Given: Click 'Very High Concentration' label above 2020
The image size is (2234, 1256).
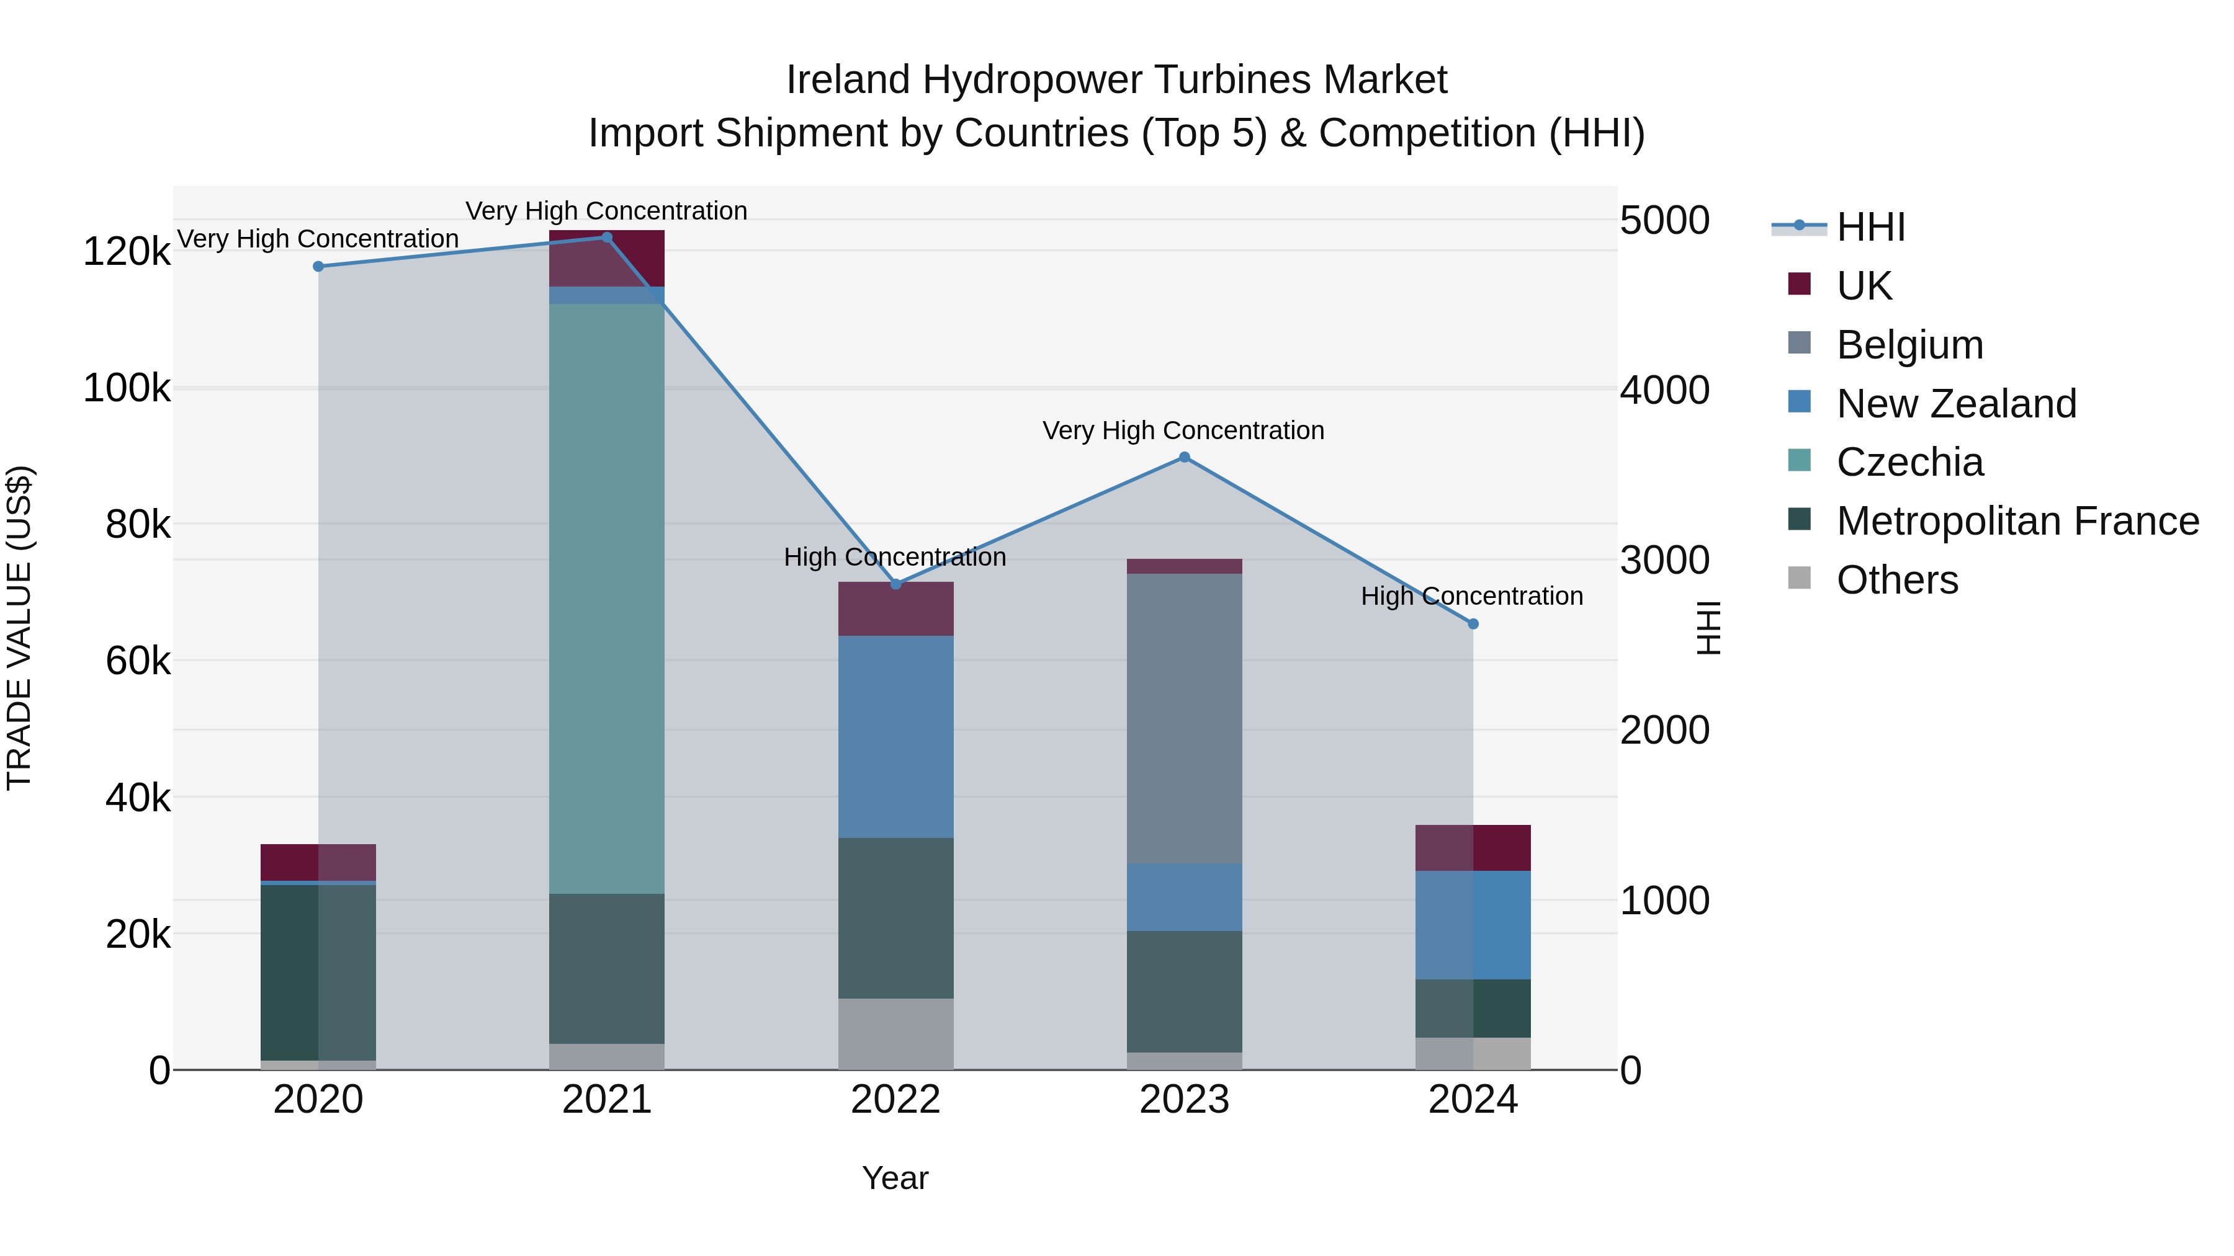Looking at the screenshot, I should (318, 238).
